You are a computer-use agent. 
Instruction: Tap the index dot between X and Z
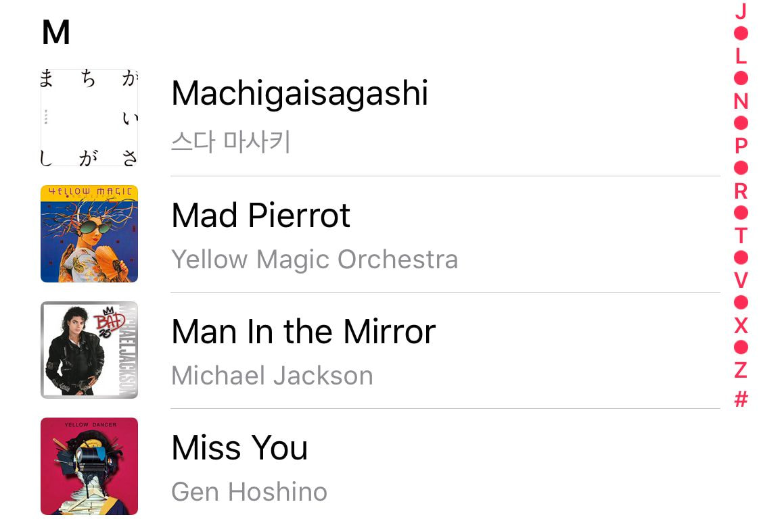pyautogui.click(x=741, y=347)
